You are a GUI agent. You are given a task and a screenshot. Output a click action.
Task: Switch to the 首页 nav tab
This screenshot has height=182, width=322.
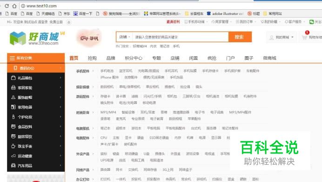[x=74, y=58]
